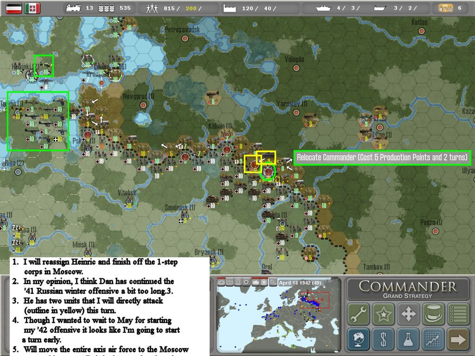Viewport: 475px width, 356px height.
Task: Click the magnifier zoom icon above minimap
Action: tap(273, 282)
